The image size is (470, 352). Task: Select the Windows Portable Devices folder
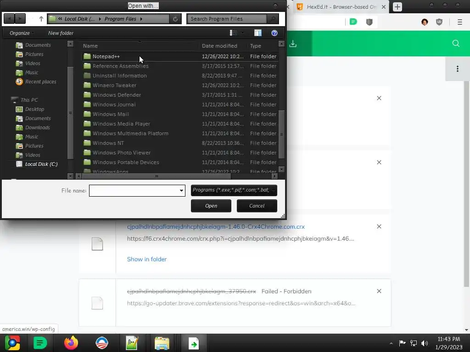click(180, 162)
